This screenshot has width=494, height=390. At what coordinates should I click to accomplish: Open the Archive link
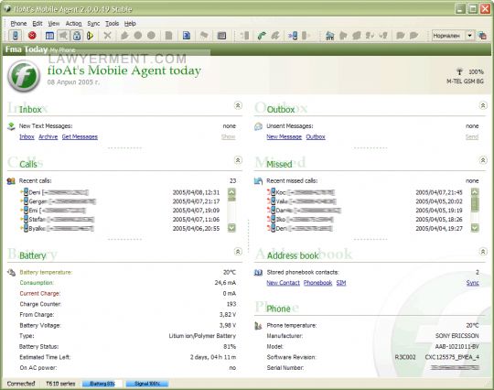(48, 136)
